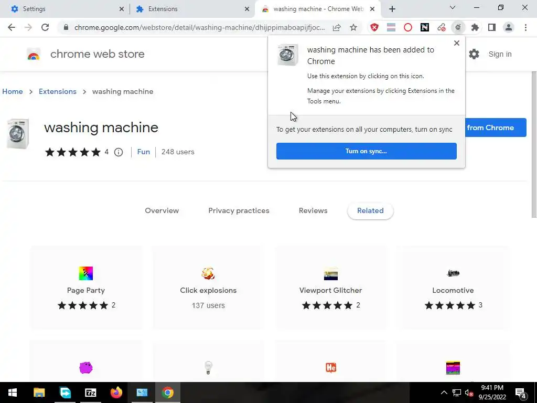Click the Remove from Chrome button
The image size is (537, 403).
[x=496, y=128]
